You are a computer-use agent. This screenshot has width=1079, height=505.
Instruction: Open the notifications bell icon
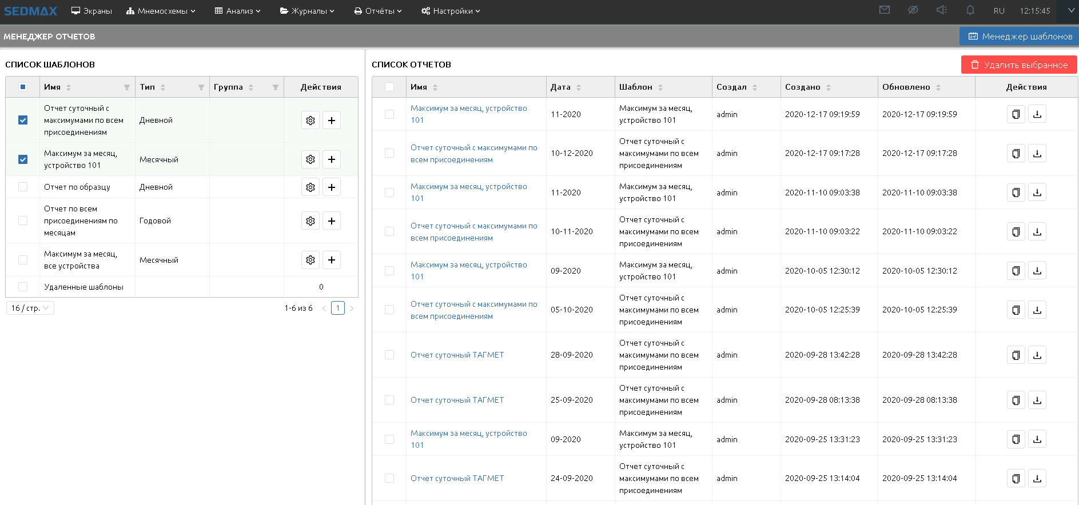tap(970, 10)
